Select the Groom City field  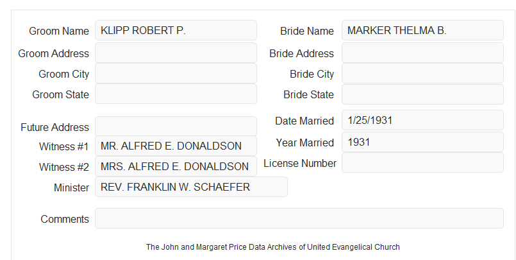(x=176, y=73)
